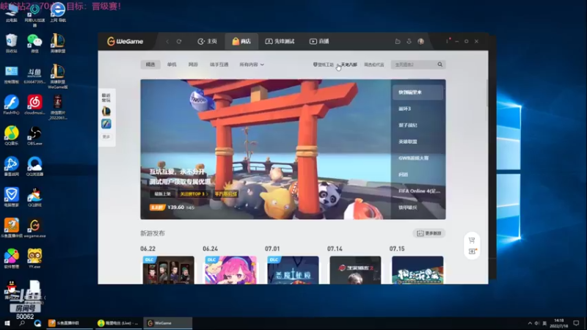This screenshot has height=330, width=587.
Task: Open the 英雄联盟 WeGame版 desktop shortcut
Action: click(x=58, y=76)
